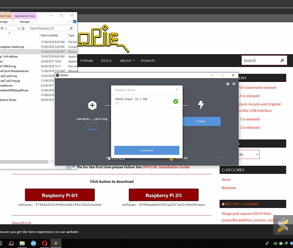This screenshot has height=248, width=293.
Task: Download the Raspberry Pi 2/3 image
Action: tap(163, 195)
